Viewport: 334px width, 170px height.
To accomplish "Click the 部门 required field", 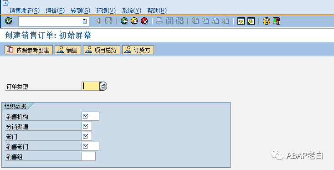I will coord(87,136).
